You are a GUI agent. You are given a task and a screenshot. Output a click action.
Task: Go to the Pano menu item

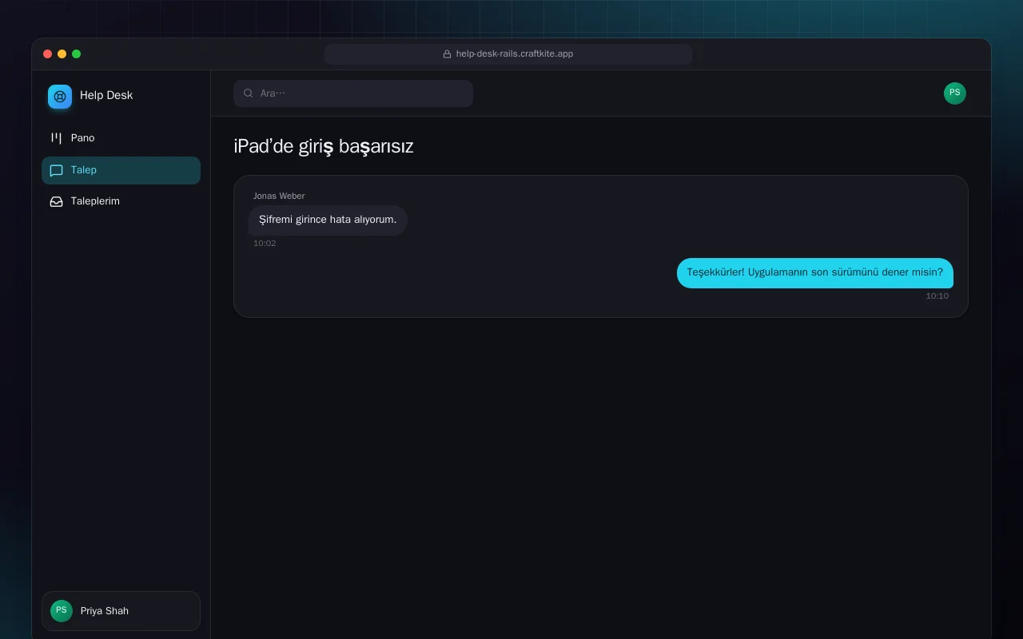[121, 138]
